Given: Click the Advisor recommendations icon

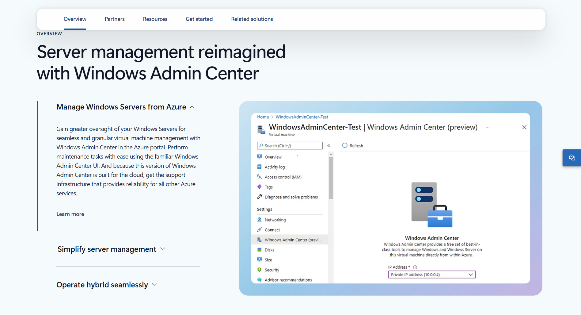Looking at the screenshot, I should [x=259, y=280].
